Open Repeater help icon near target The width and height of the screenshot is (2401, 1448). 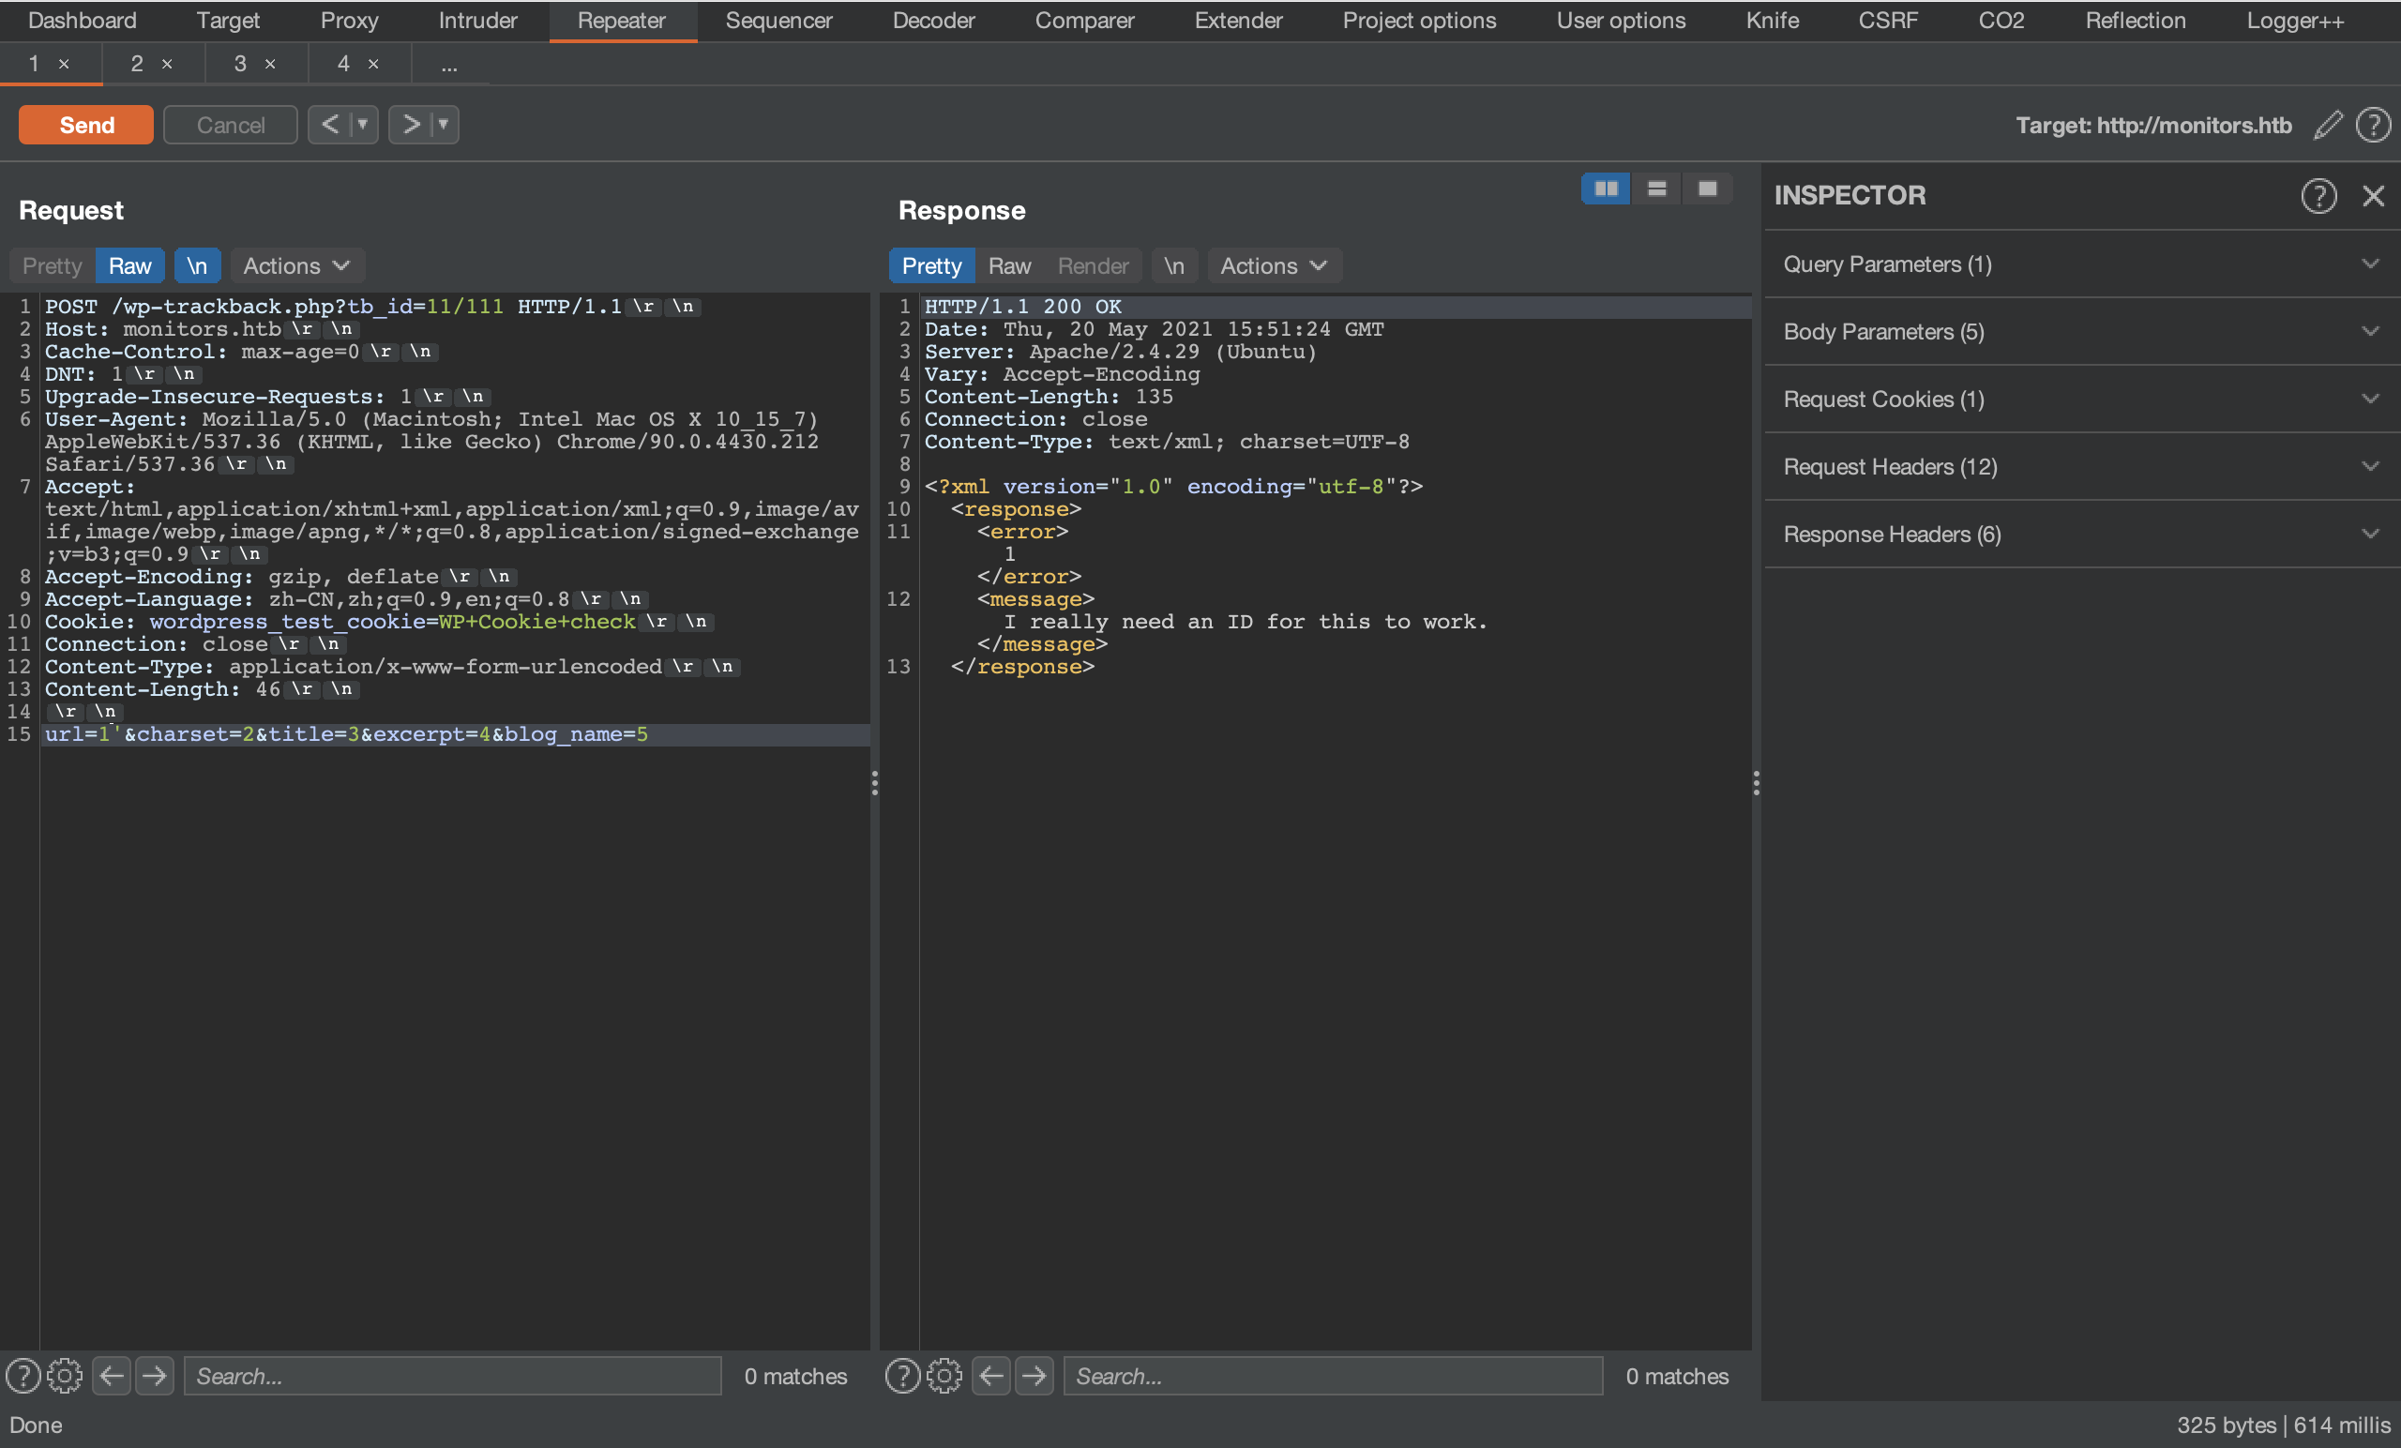click(x=2373, y=125)
